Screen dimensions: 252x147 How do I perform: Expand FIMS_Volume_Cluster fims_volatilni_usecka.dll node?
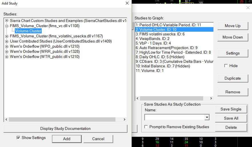click(7, 36)
